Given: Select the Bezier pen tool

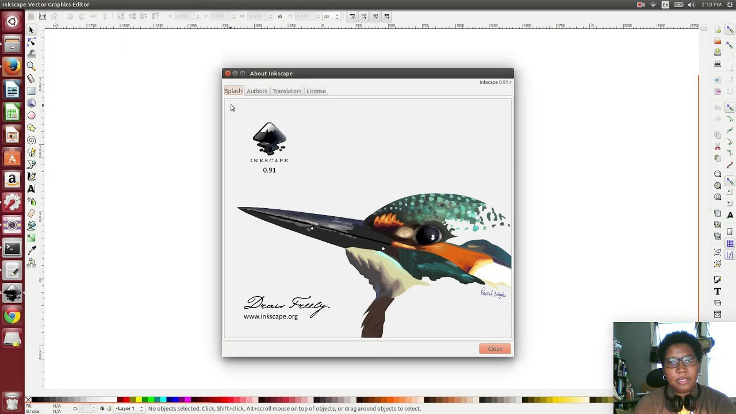Looking at the screenshot, I should click(32, 164).
